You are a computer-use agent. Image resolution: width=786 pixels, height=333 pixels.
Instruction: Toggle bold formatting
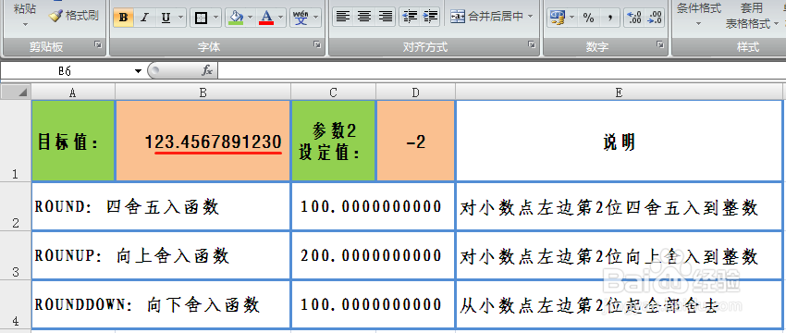(123, 18)
